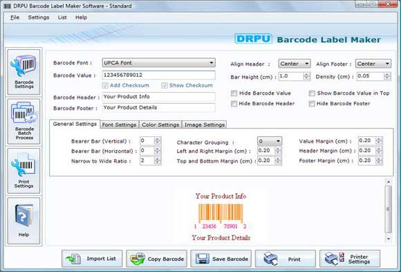Open the Align Footer dropdown
Screen dimensions: 401x272
(x=373, y=64)
